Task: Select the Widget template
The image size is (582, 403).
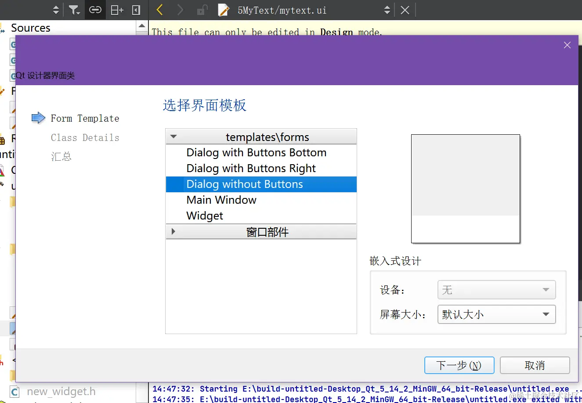Action: coord(205,216)
